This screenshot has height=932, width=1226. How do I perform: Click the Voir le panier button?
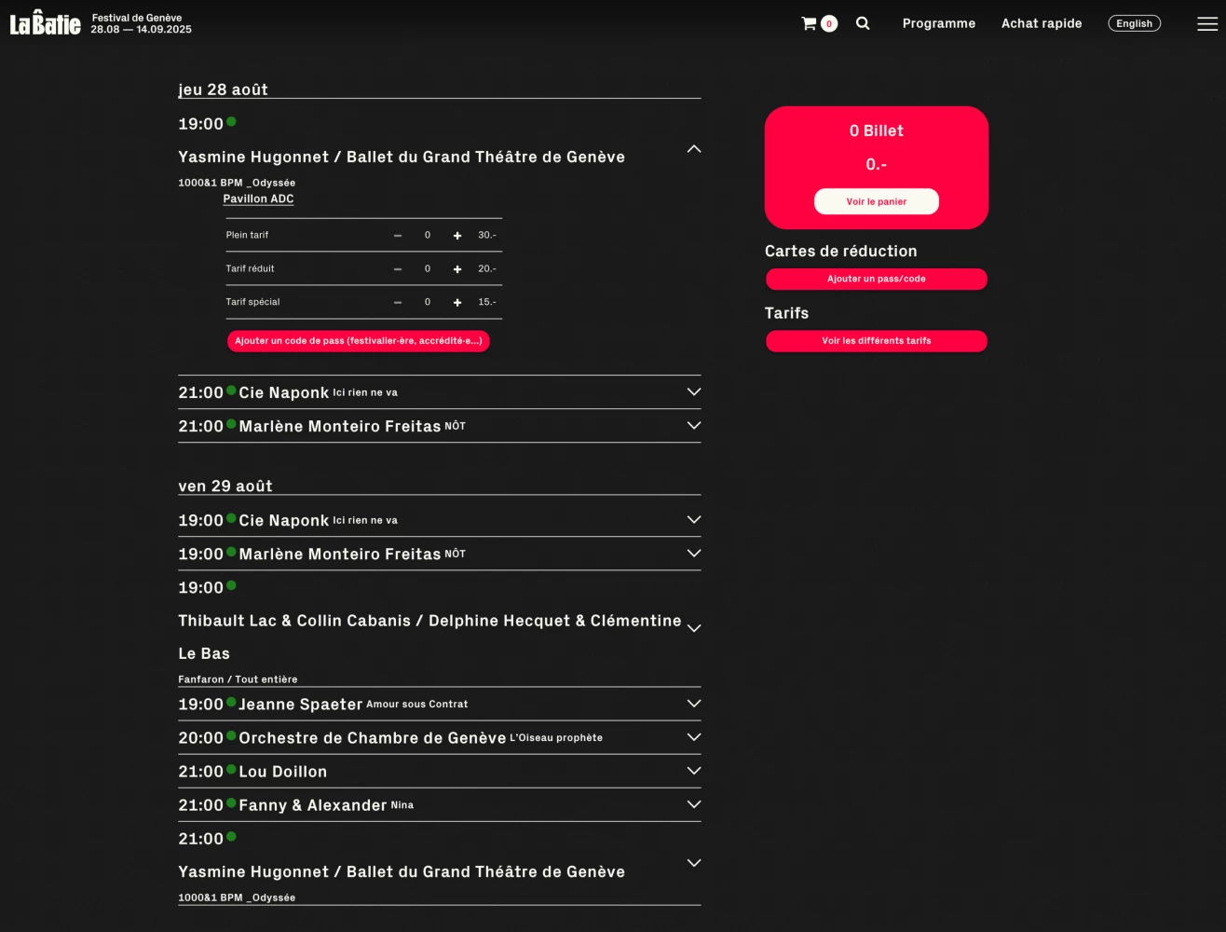(x=876, y=201)
